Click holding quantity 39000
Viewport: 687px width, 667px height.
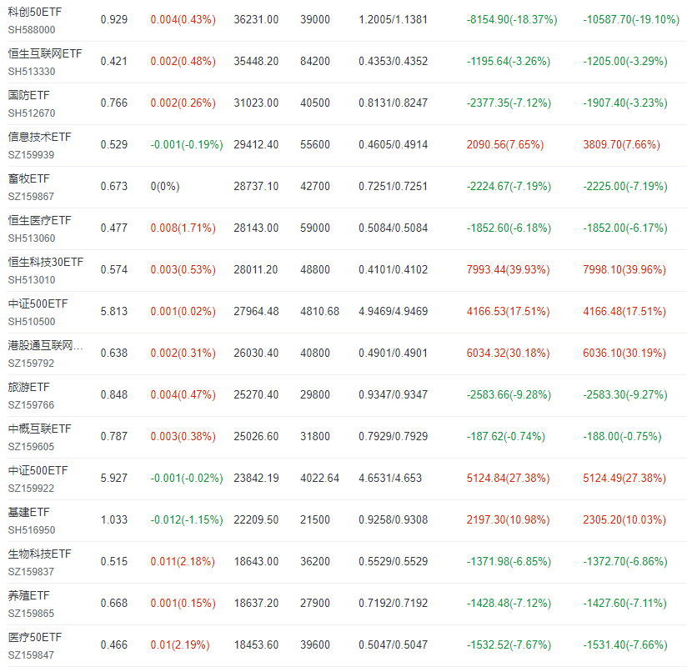[x=315, y=20]
